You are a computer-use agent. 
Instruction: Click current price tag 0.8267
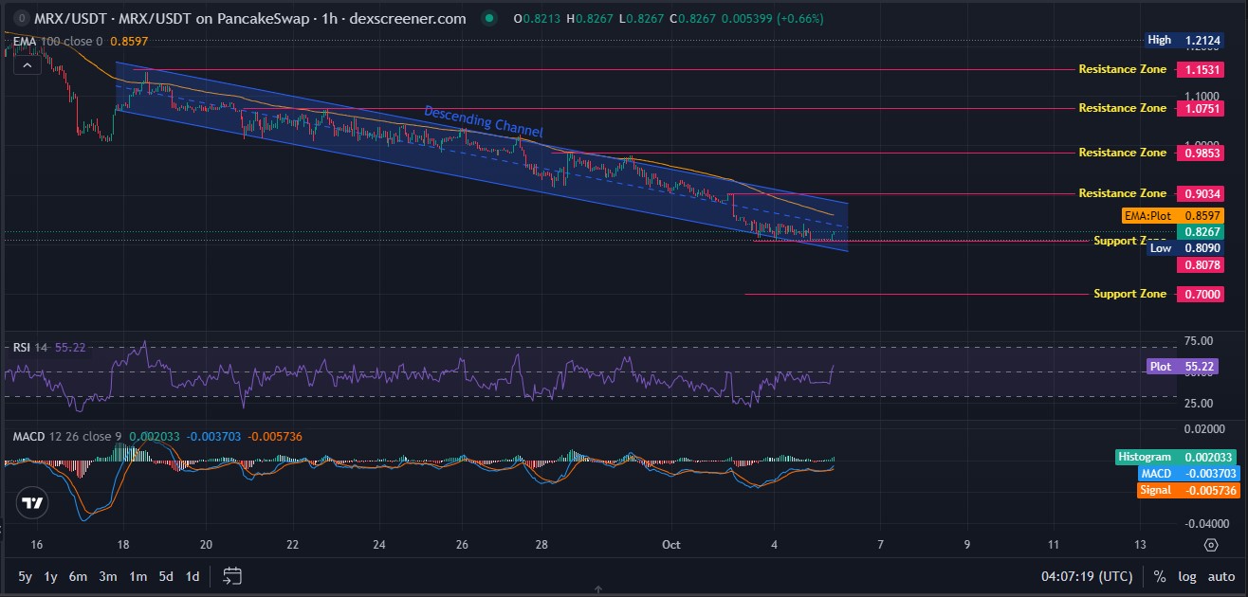pos(1200,232)
